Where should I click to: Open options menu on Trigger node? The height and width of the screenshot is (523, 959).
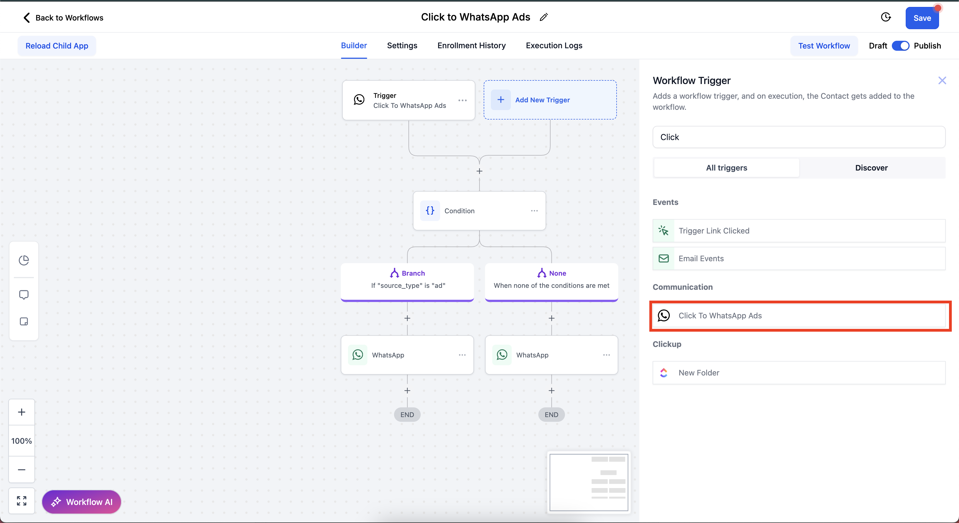[462, 100]
